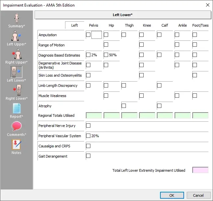Close the Impairment Evaluation dialog
This screenshot has width=213, height=201.
[x=207, y=5]
